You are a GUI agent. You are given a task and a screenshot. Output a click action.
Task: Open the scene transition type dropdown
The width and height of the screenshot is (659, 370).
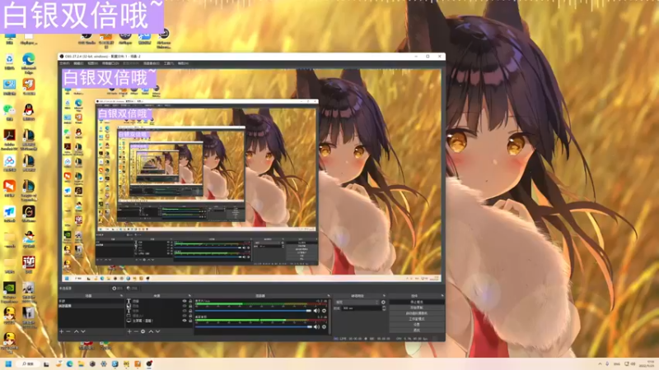(x=358, y=302)
